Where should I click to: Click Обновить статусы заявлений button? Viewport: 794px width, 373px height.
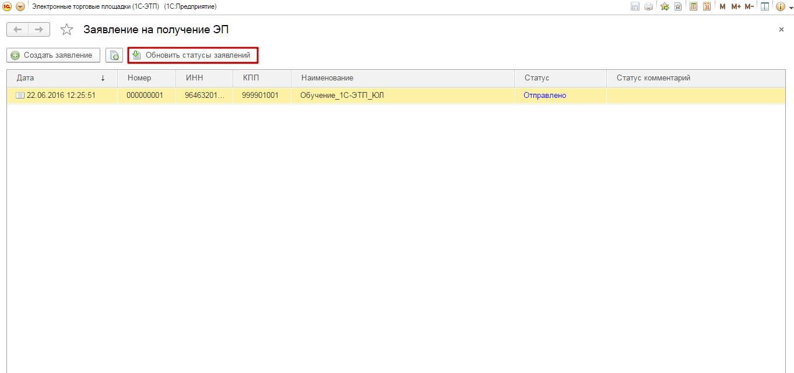point(193,55)
